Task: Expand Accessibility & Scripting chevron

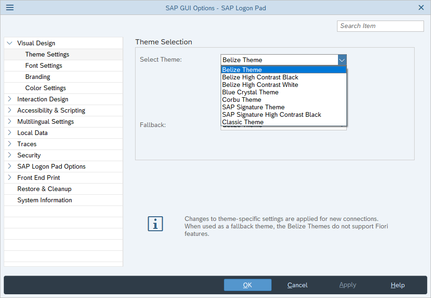Action: (x=10, y=110)
